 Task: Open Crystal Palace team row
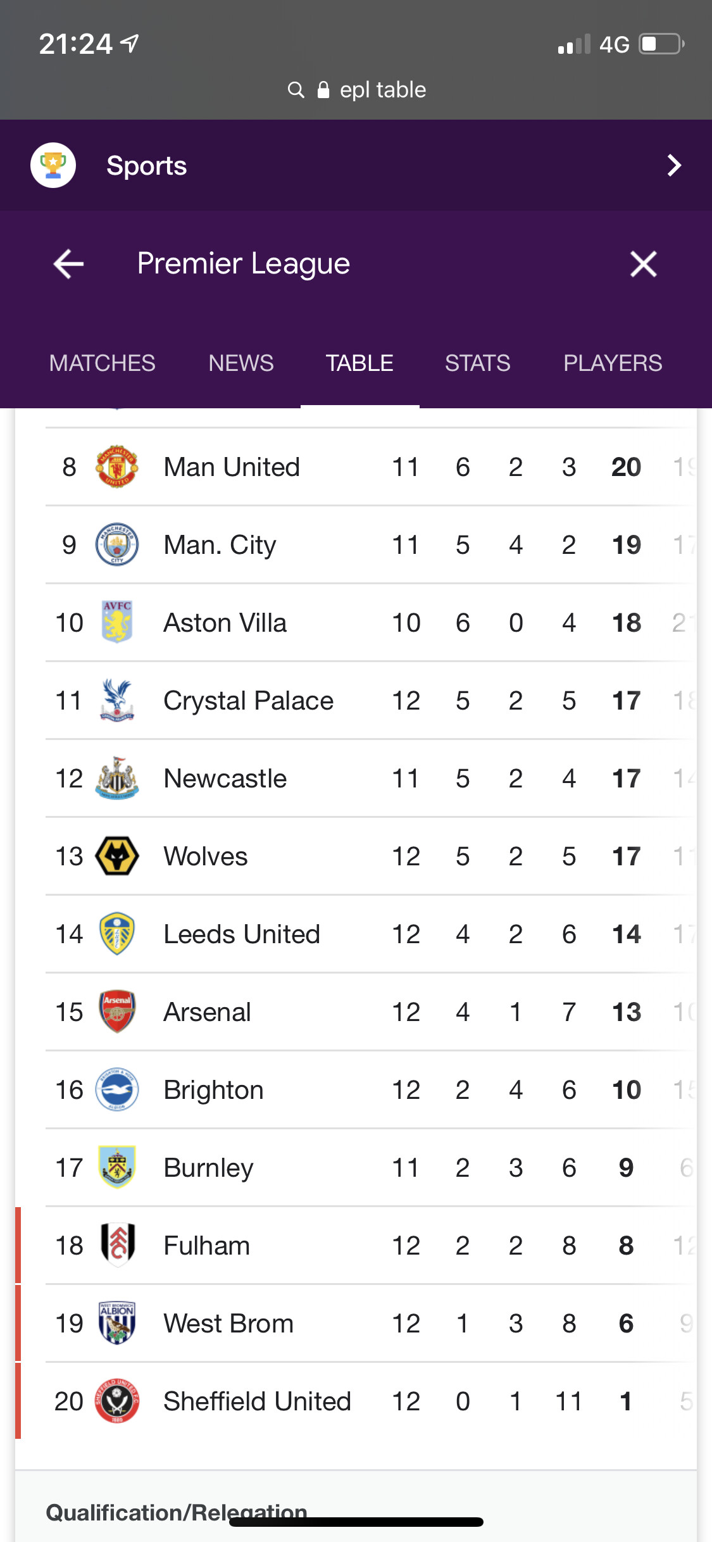click(248, 701)
